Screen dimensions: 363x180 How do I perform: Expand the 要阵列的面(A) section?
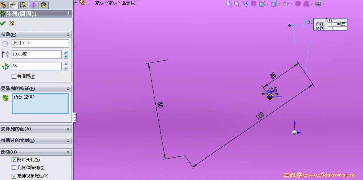tap(68, 129)
